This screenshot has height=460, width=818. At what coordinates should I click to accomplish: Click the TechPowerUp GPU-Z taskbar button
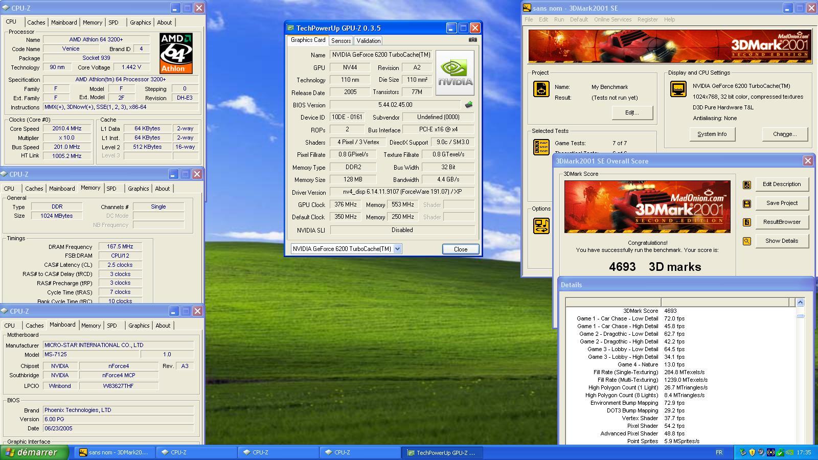tap(443, 452)
